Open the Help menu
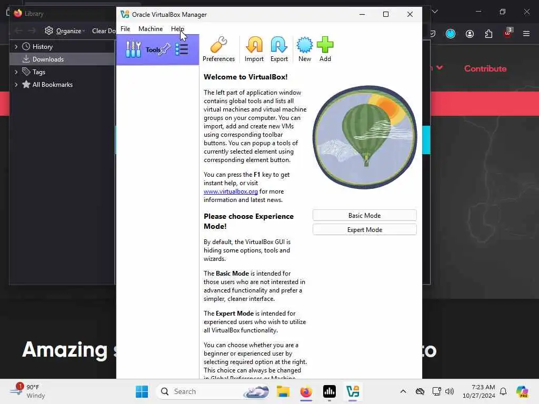This screenshot has height=404, width=539. click(x=177, y=29)
